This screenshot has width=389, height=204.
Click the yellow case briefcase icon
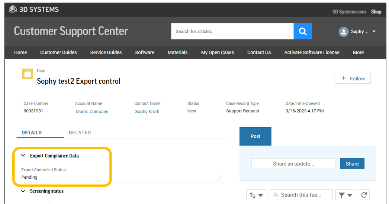coord(28,74)
